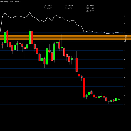Click the price axis label "60"
The height and width of the screenshot is (131, 131).
(x=124, y=16)
